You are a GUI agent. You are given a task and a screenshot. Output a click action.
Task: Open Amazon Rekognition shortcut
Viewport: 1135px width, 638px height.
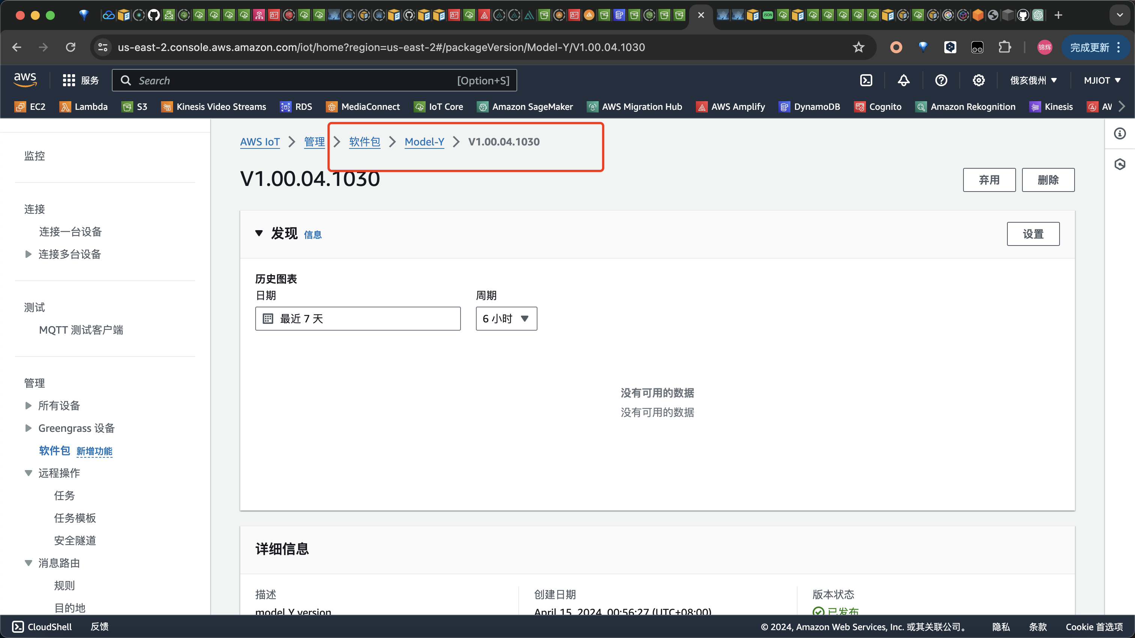[x=965, y=106]
